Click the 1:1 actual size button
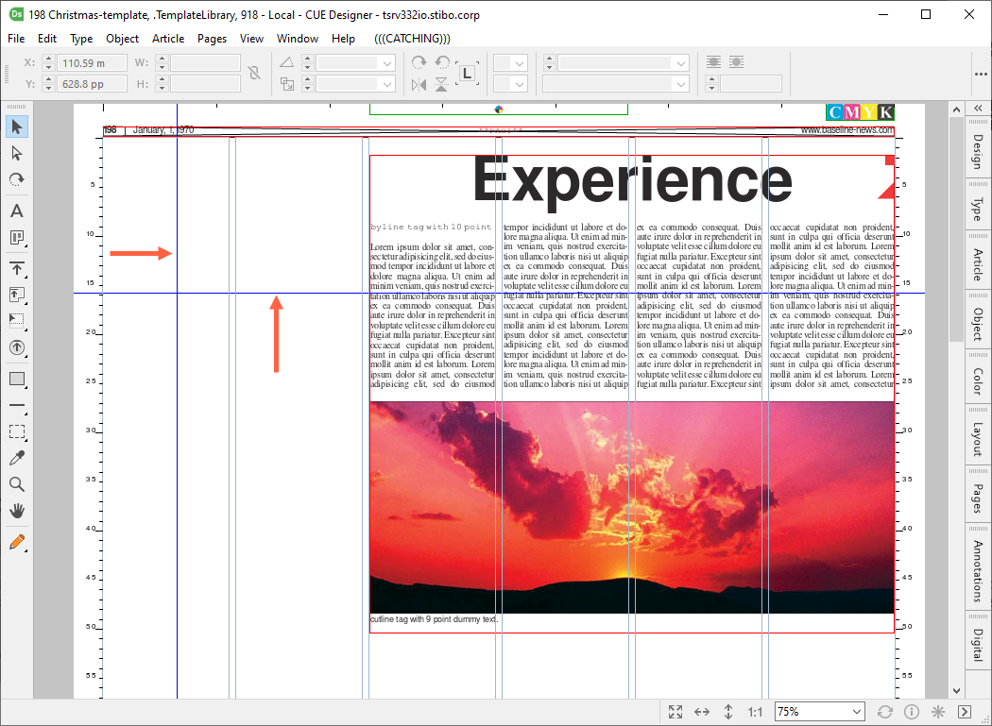 pos(755,712)
